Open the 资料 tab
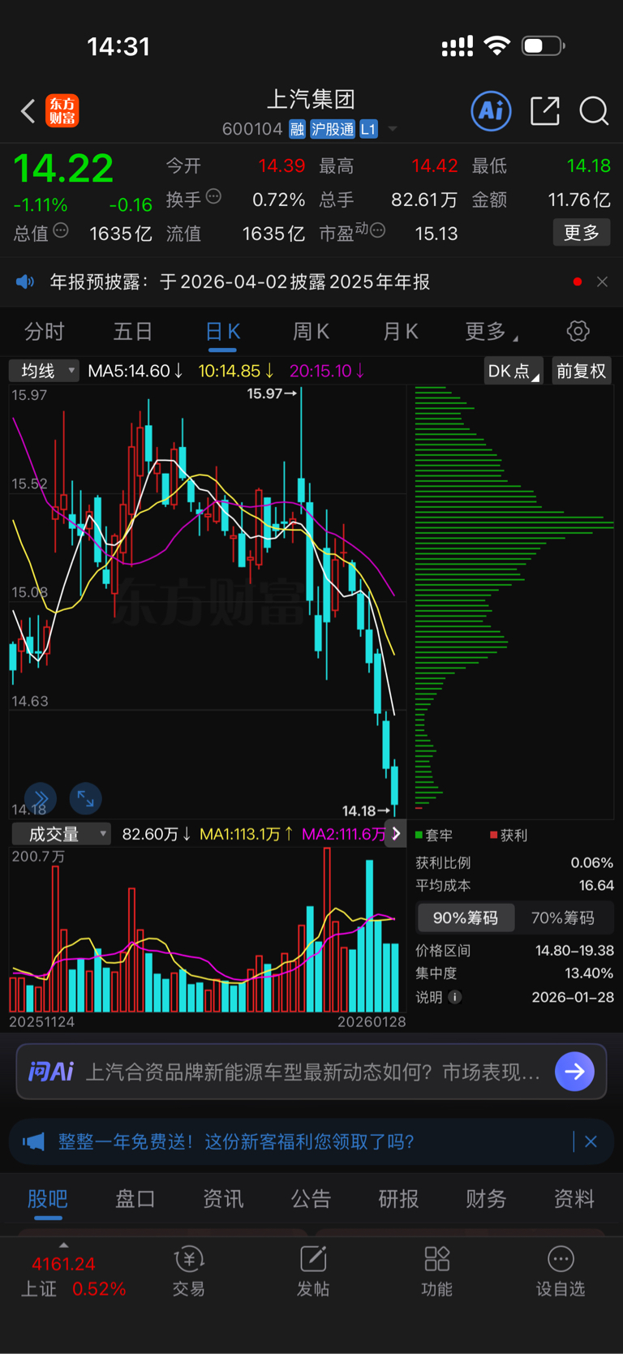 coord(574,1198)
